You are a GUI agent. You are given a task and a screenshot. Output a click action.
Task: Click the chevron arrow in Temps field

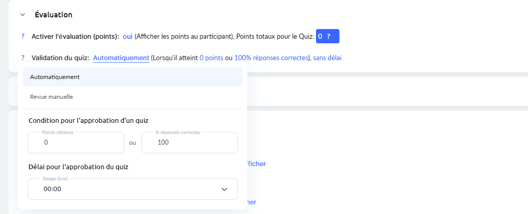click(224, 189)
